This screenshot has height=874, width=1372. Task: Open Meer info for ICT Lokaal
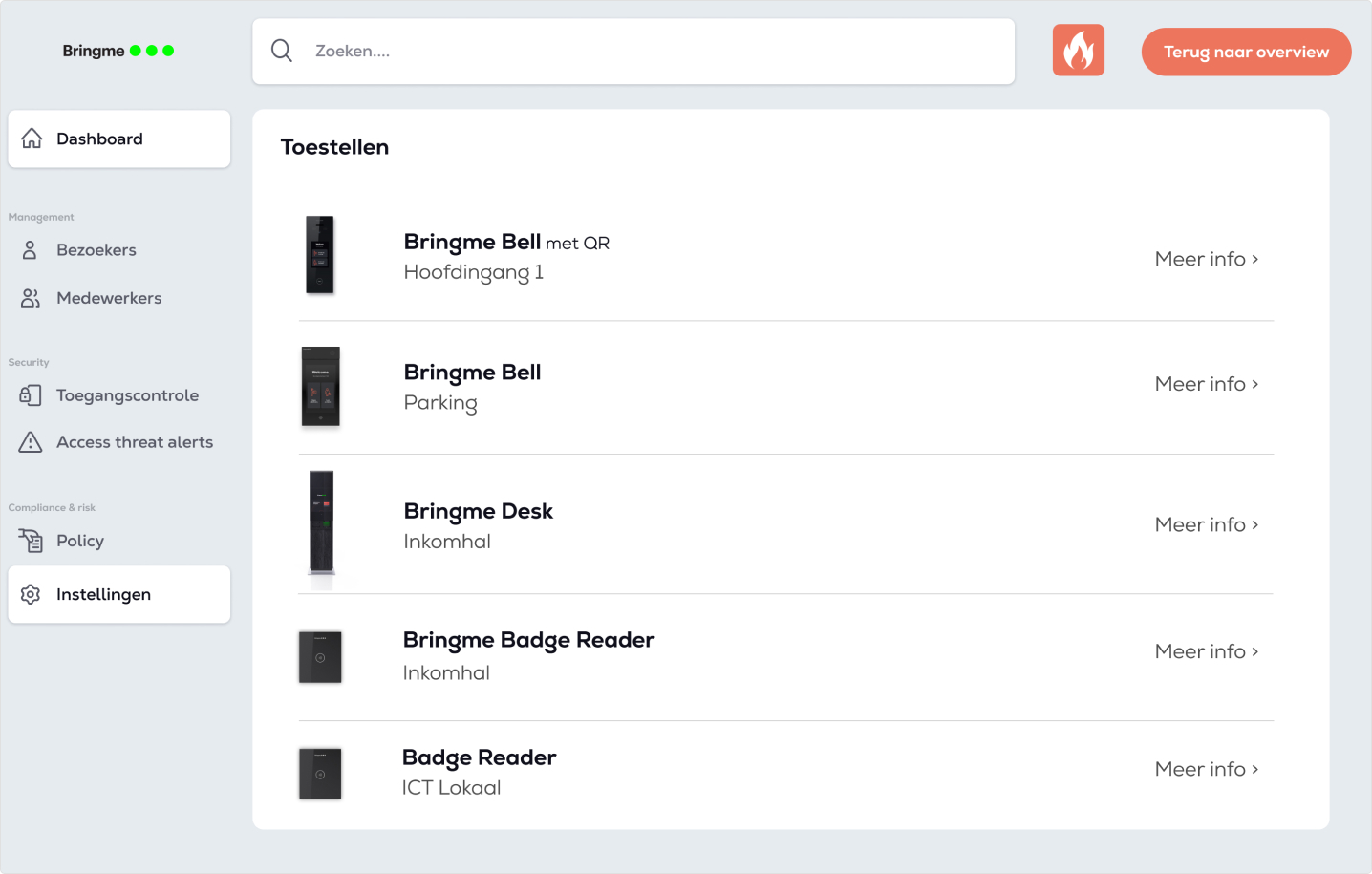(1207, 769)
